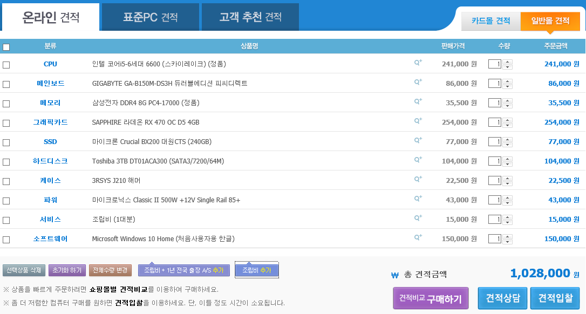Increase the 하드디스크 quantity with the up arrow
Image resolution: width=586 pixels, height=314 pixels.
click(x=507, y=159)
